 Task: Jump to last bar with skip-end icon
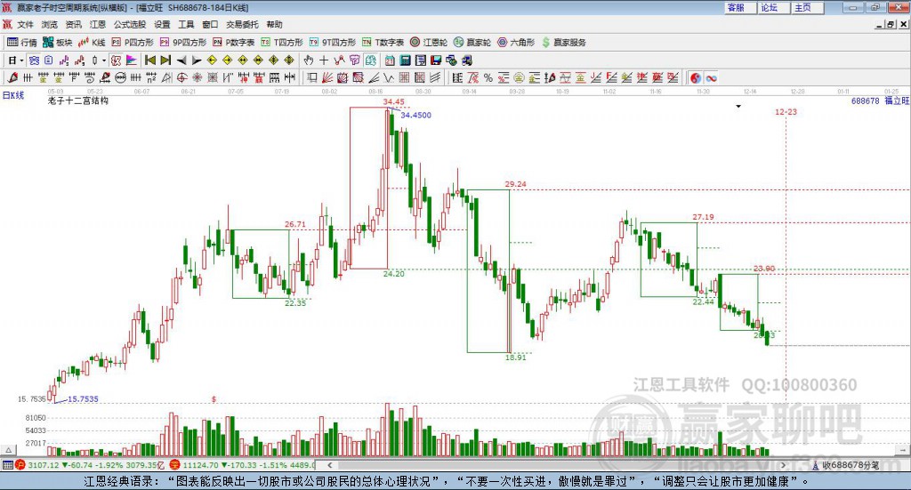pos(165,60)
